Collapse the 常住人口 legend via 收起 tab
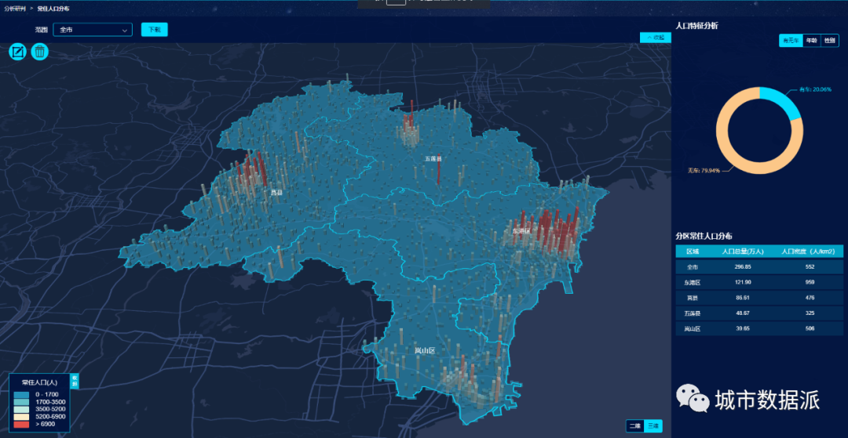Image resolution: width=848 pixels, height=438 pixels. point(75,381)
